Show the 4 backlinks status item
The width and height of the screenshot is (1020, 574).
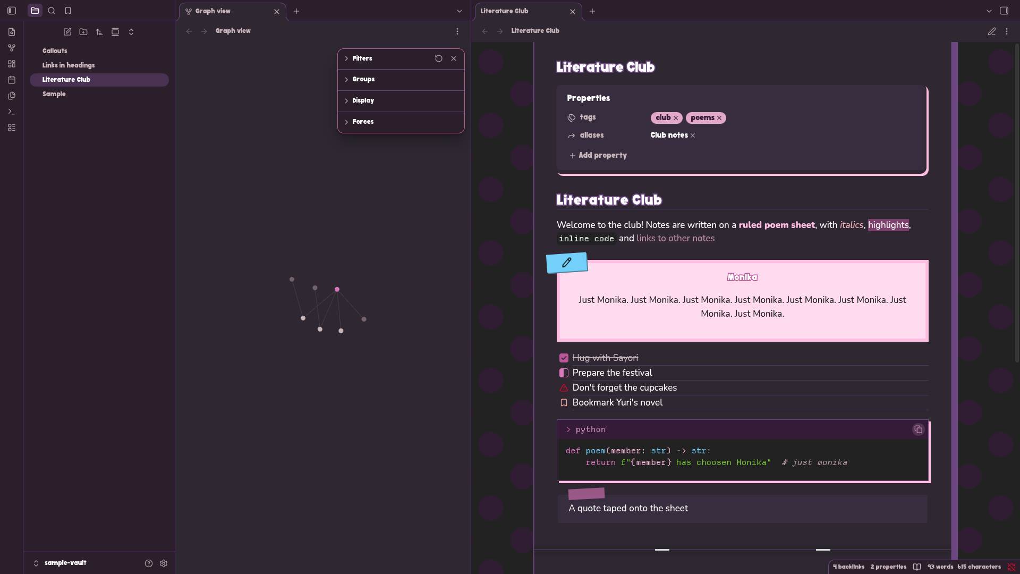pos(848,567)
